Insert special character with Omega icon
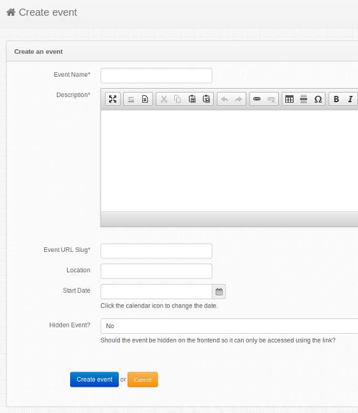The width and height of the screenshot is (358, 413). 318,99
